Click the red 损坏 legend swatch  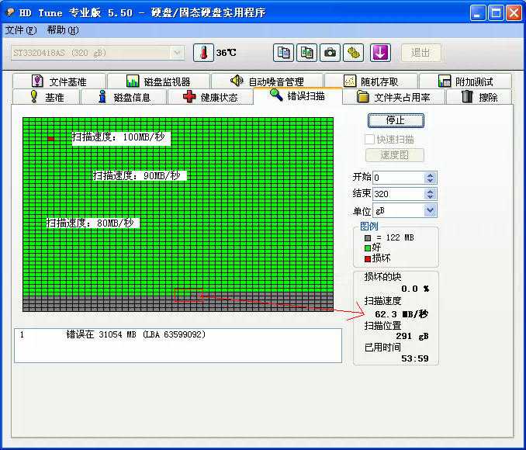[368, 258]
